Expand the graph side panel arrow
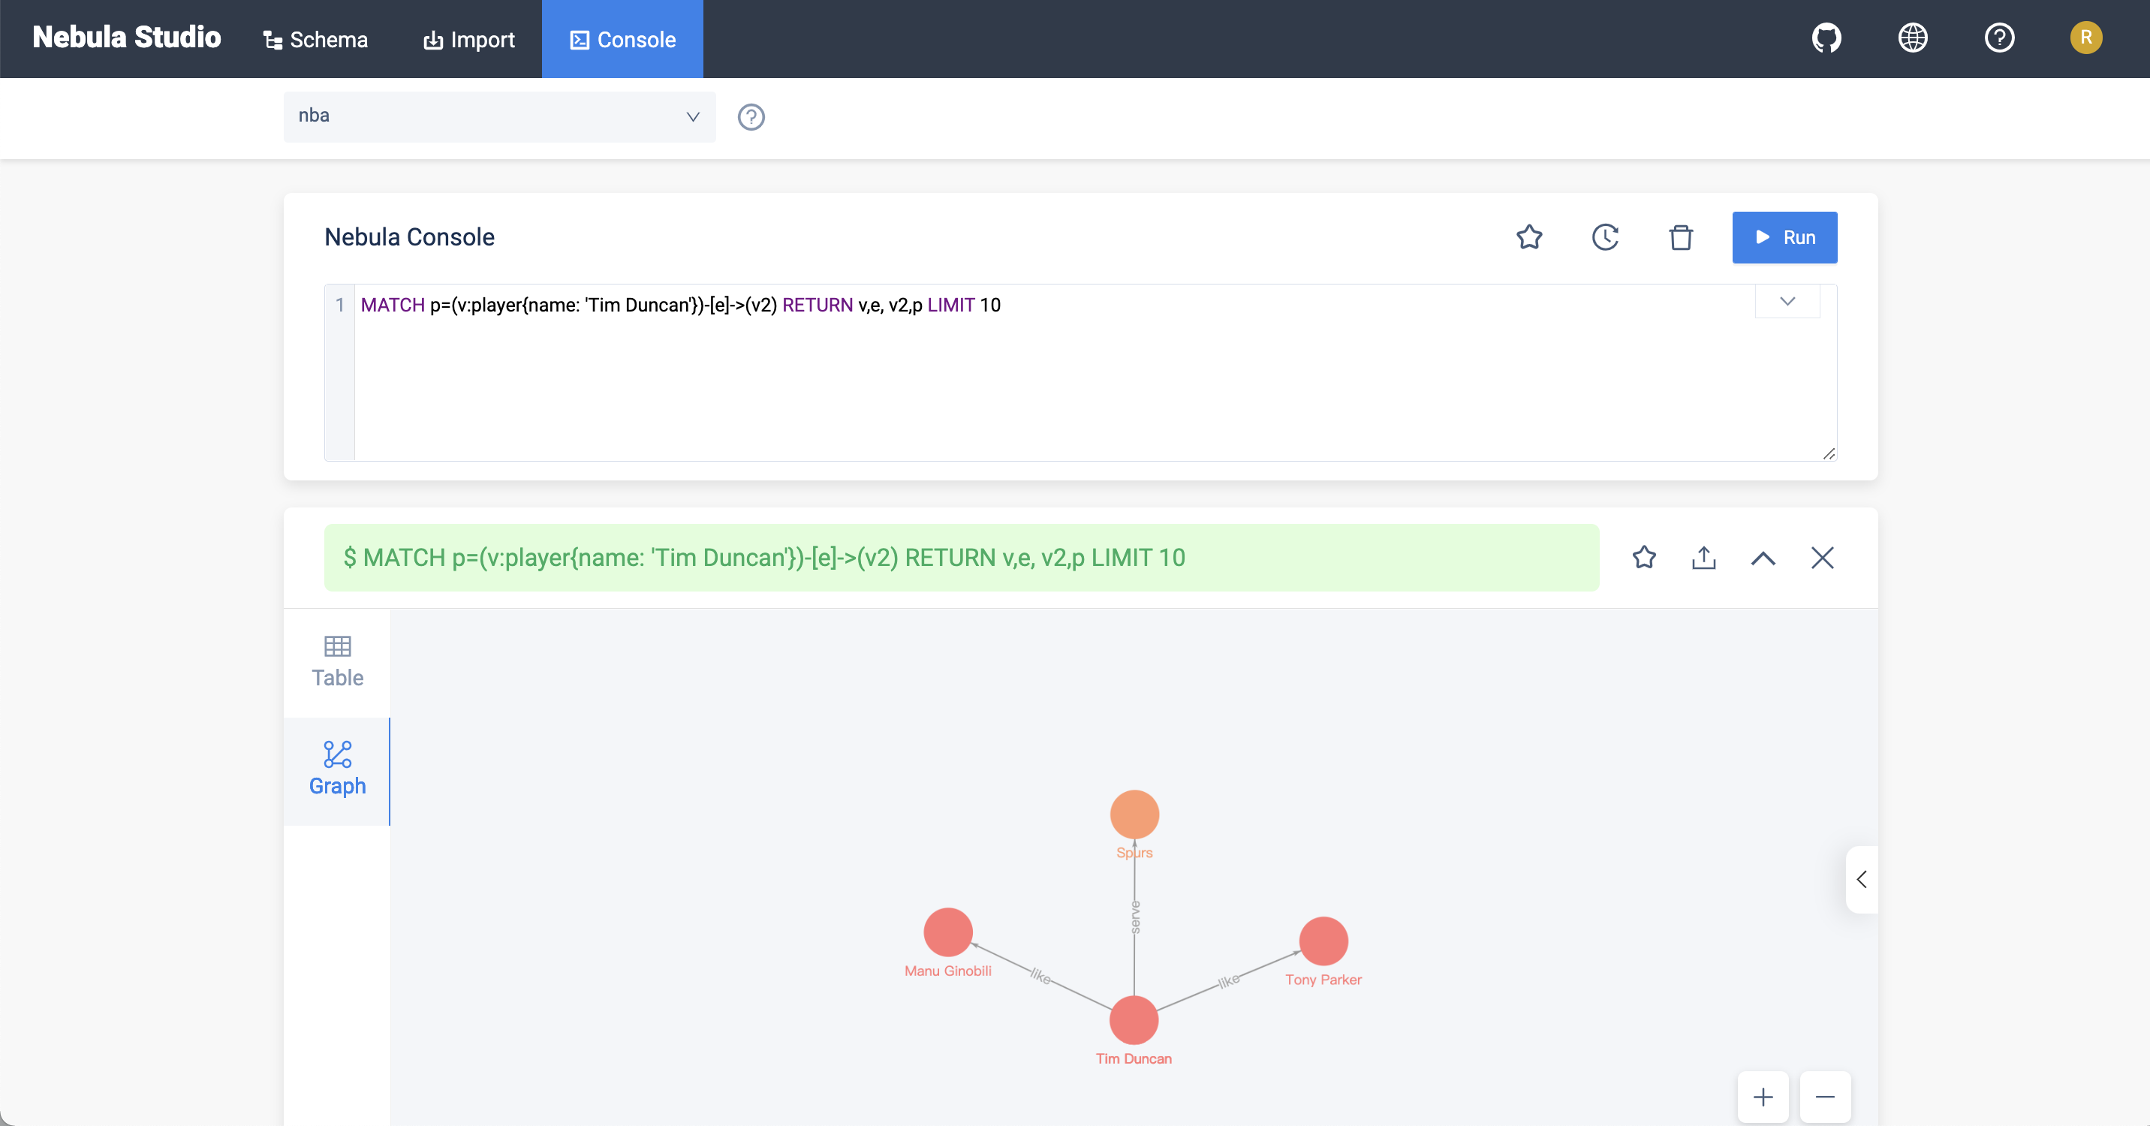Screen dimensions: 2150x1126 click(1861, 879)
